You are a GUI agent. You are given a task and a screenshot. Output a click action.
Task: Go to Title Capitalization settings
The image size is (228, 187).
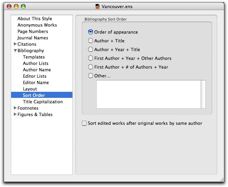(43, 102)
